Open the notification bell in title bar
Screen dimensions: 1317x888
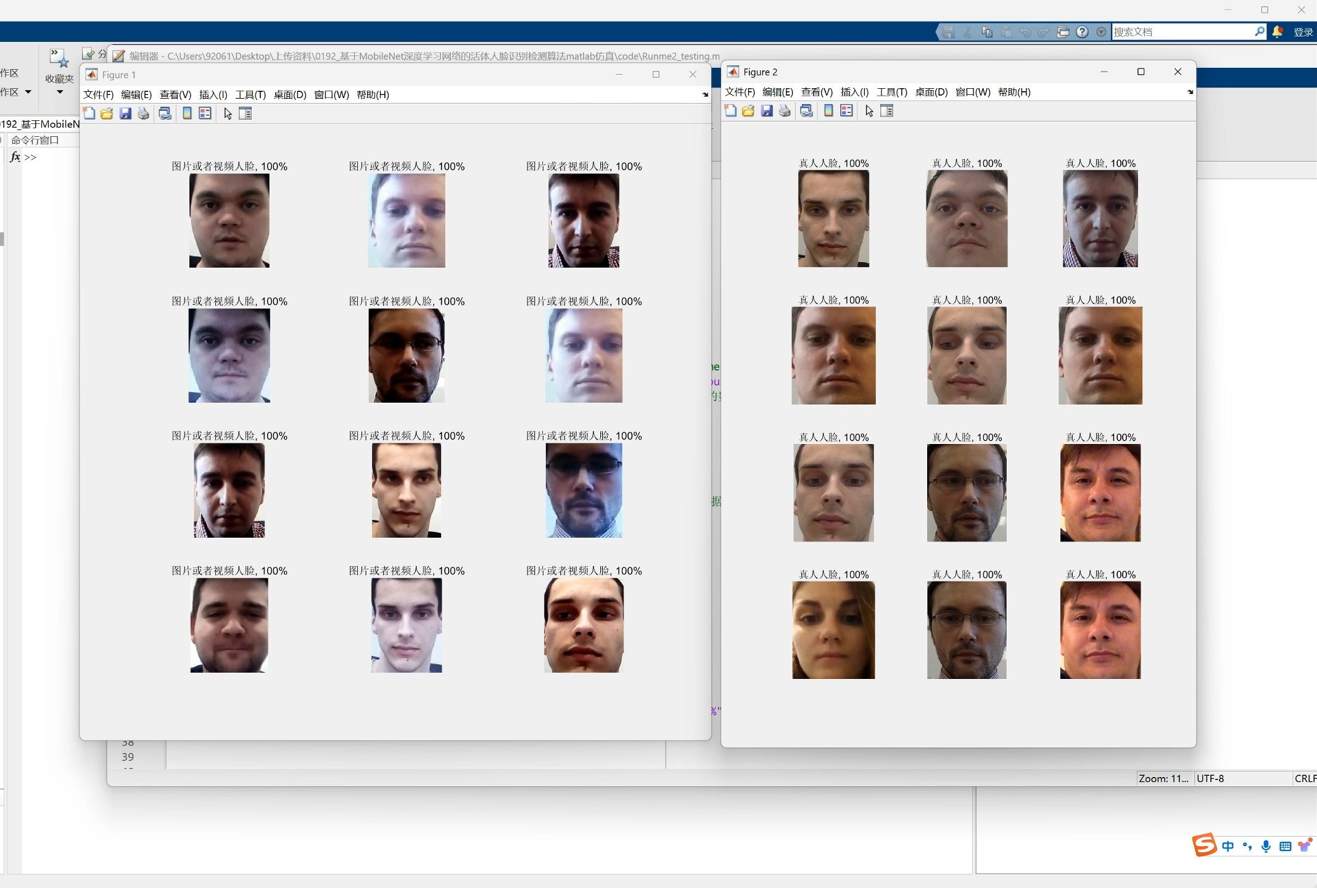[x=1278, y=32]
